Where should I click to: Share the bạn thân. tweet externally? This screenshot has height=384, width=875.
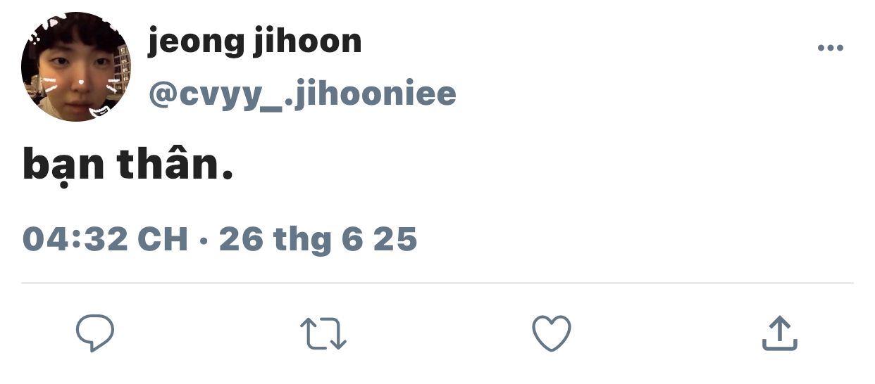pos(780,333)
